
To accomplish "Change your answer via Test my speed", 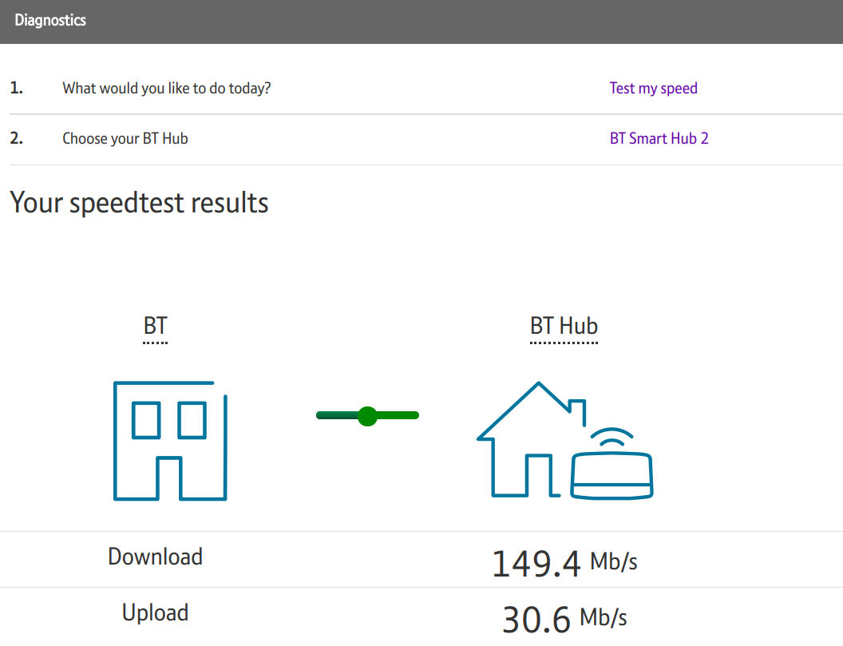I will tap(653, 88).
